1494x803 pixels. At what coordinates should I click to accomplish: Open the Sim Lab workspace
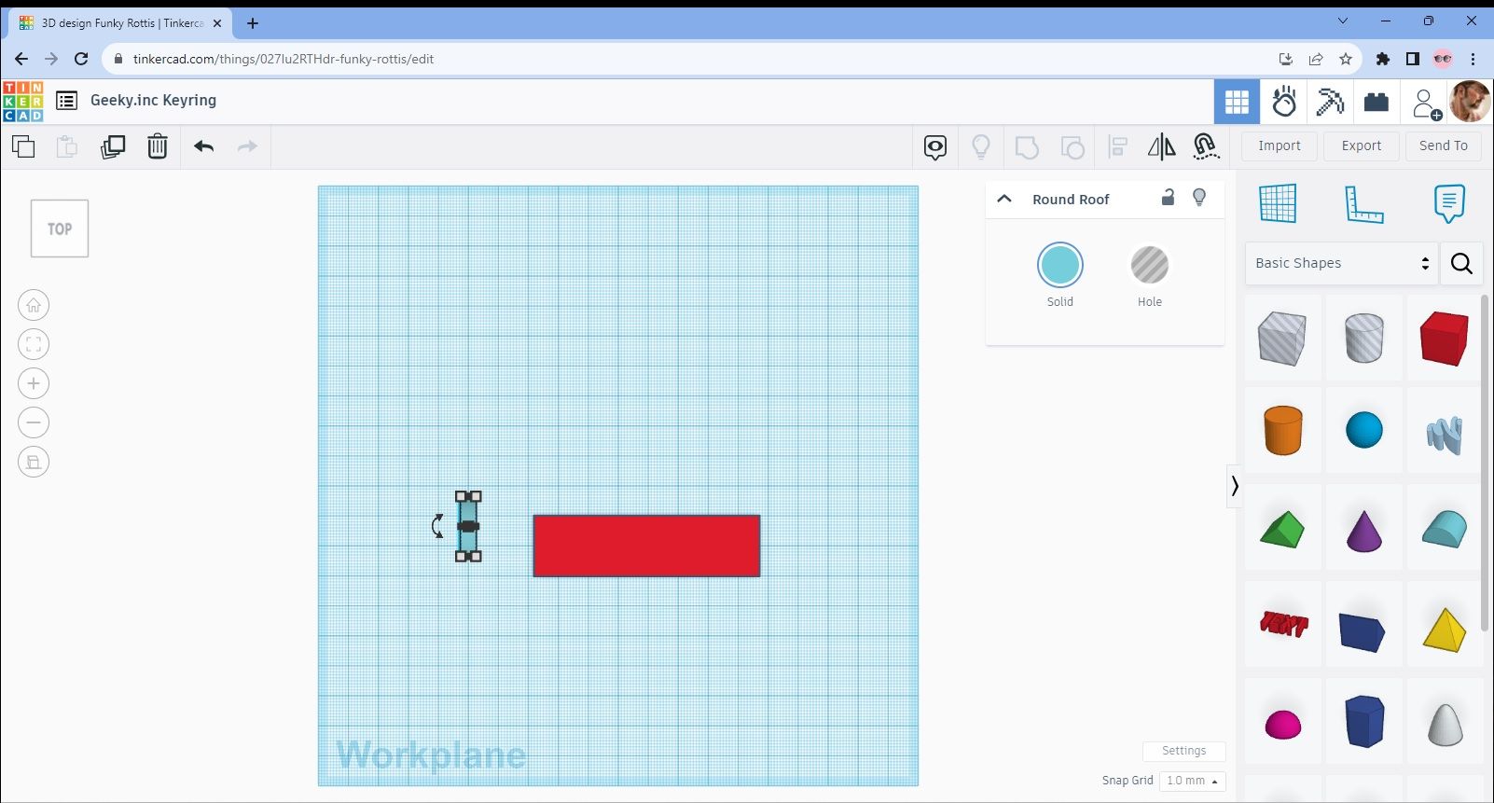click(1284, 102)
